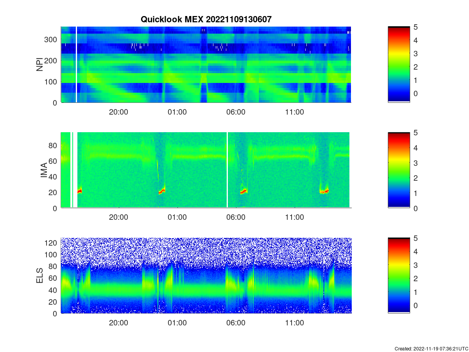This screenshot has height=352, width=469.
Task: Click the 20:00 tick under the ELS plot
Action: [118, 323]
